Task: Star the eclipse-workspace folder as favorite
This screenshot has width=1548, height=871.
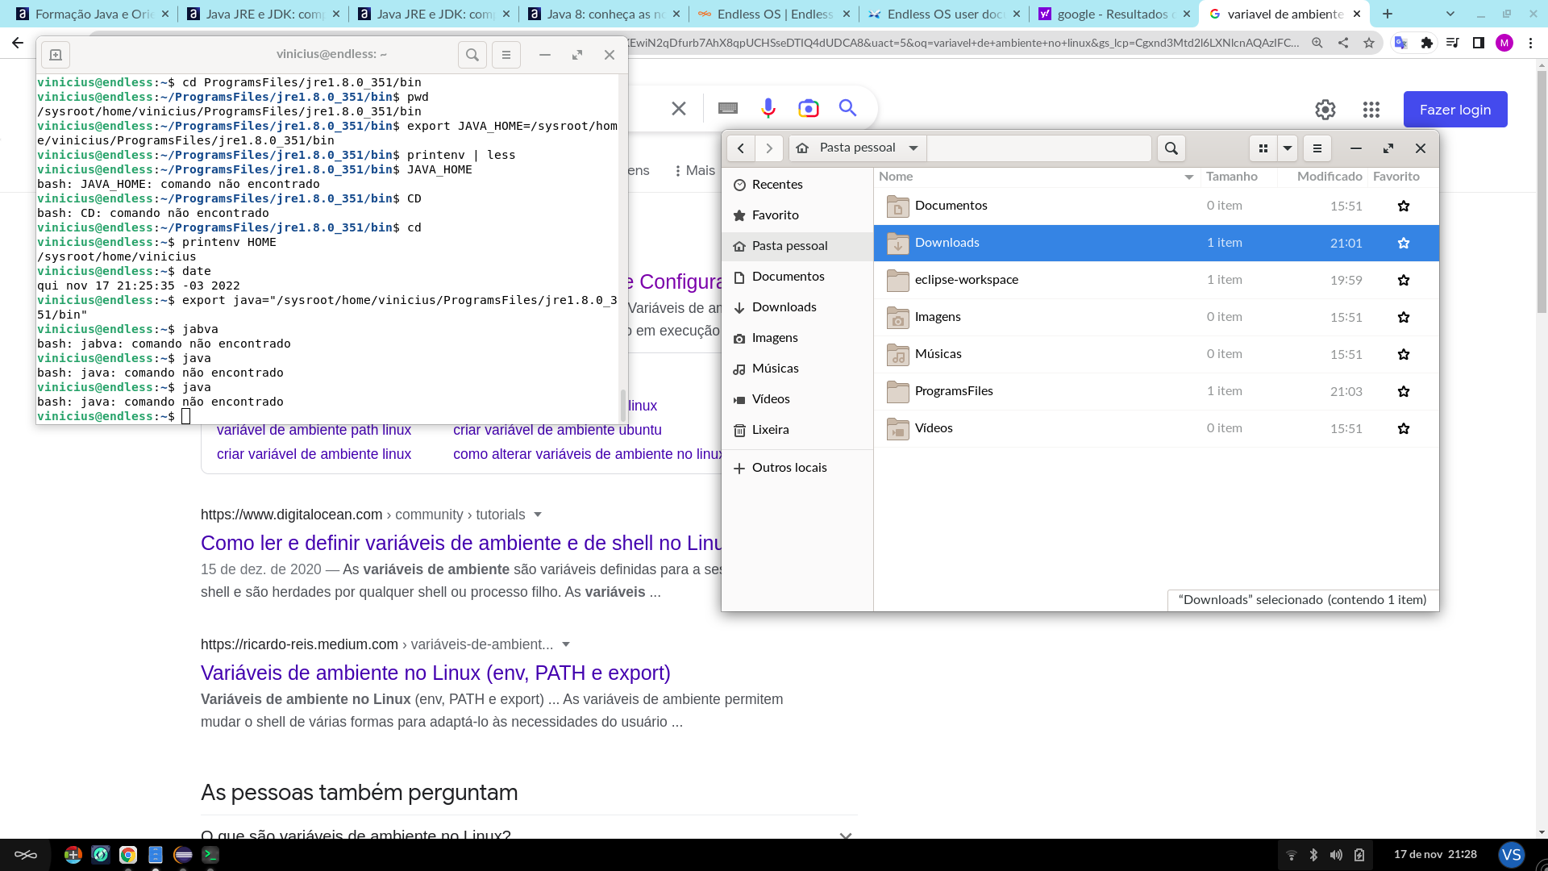Action: pyautogui.click(x=1404, y=281)
